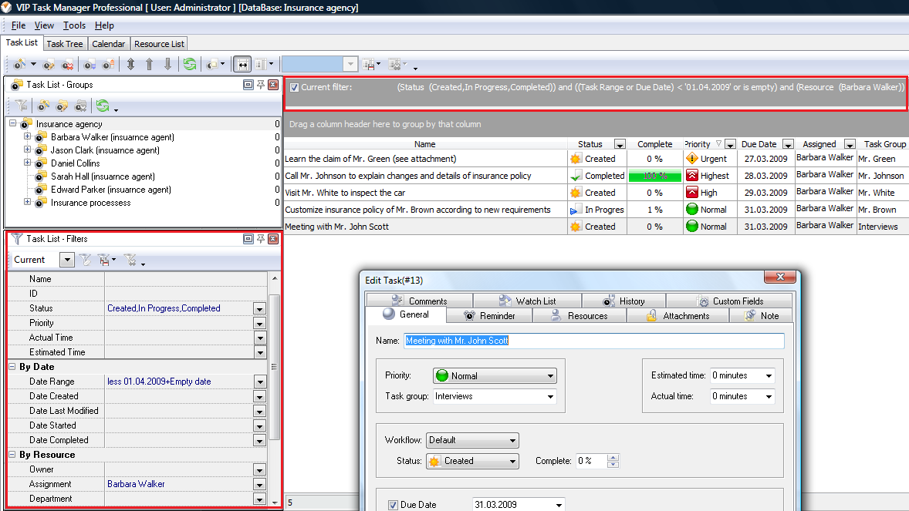
Task: Pin the Task List - Filters panel
Action: (261, 239)
